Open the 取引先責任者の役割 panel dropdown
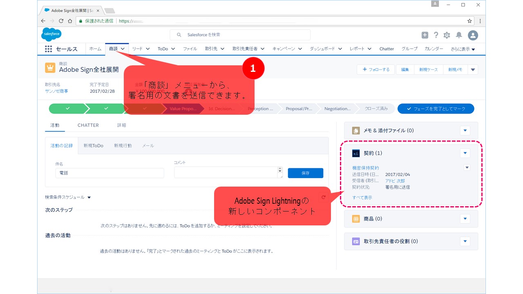Viewport: 523px width, 294px height. [x=465, y=241]
